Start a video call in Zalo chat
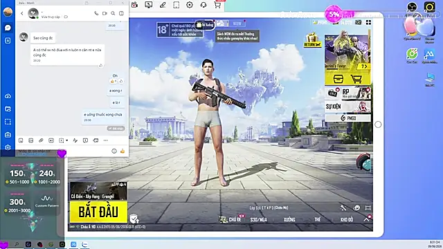 pos(105,13)
